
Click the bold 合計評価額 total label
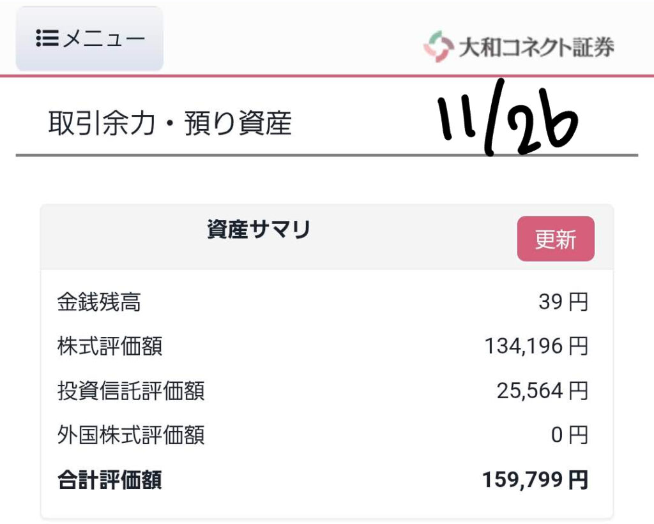109,480
